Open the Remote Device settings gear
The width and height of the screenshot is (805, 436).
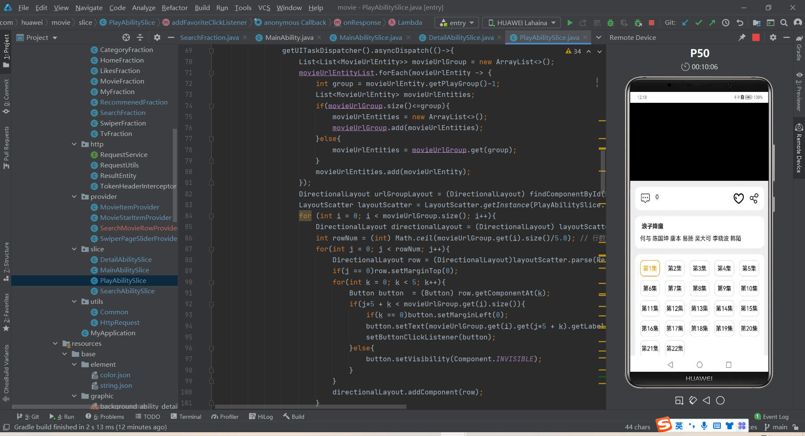[773, 37]
